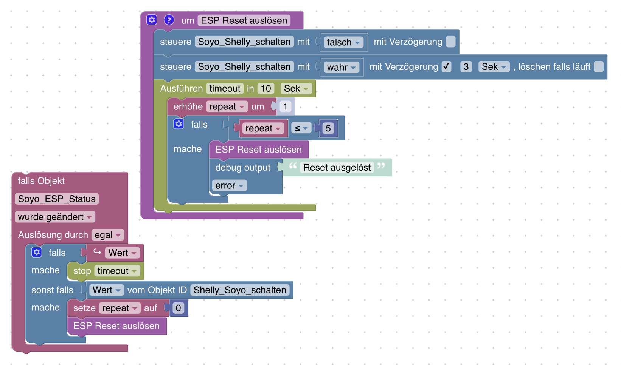Change the timeout unit 'Sek' after value 10

296,89
